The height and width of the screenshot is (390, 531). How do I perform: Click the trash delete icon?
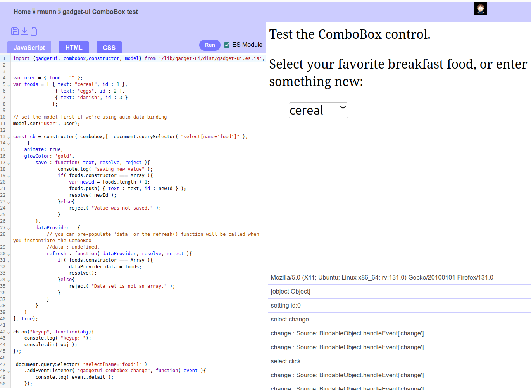34,31
